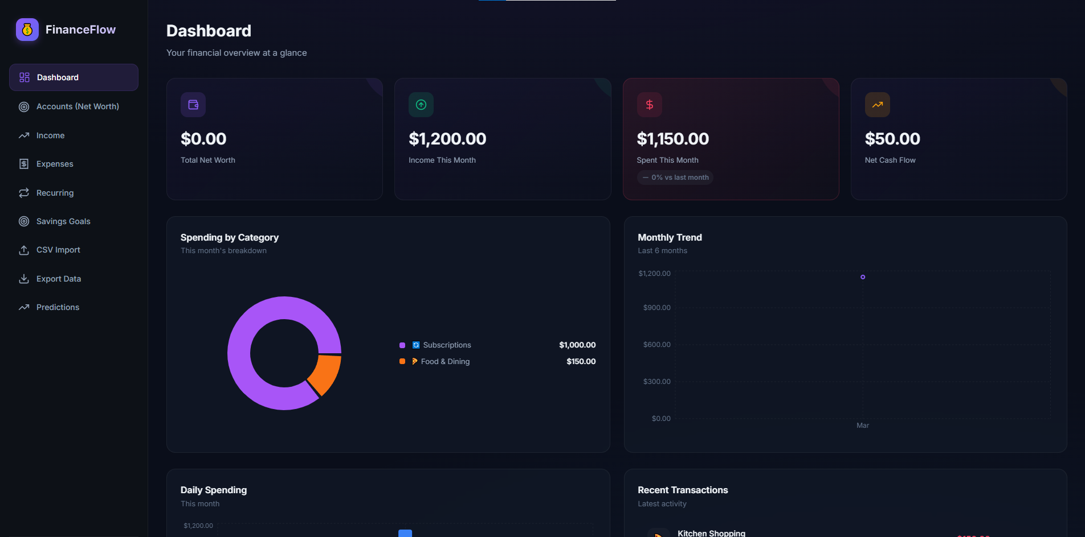The height and width of the screenshot is (537, 1085).
Task: Click the Recurring loop arrows icon
Action: 24,193
